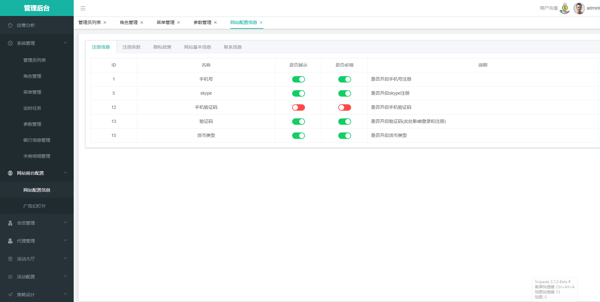Viewport: 600px width, 302px height.
Task: Collapse the 系统管理 menu chevron
Action: click(x=65, y=43)
